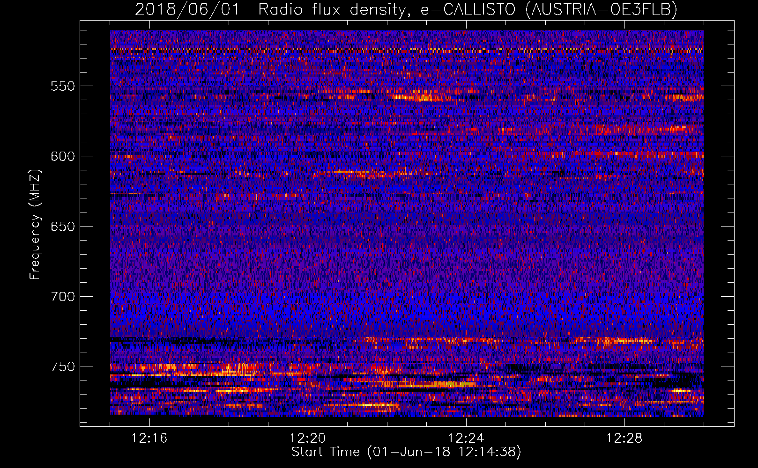
Task: Click the 12:24 time axis label
Action: [466, 439]
